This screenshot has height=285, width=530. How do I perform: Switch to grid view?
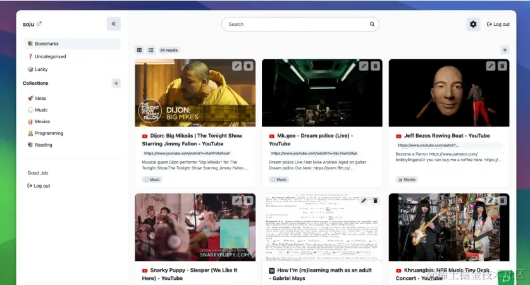(139, 50)
